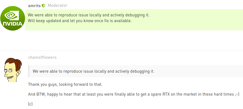This screenshot has width=243, height=109.
Task: Click the NVIDIA wordmark inside the avatar
Action: tap(13, 24)
